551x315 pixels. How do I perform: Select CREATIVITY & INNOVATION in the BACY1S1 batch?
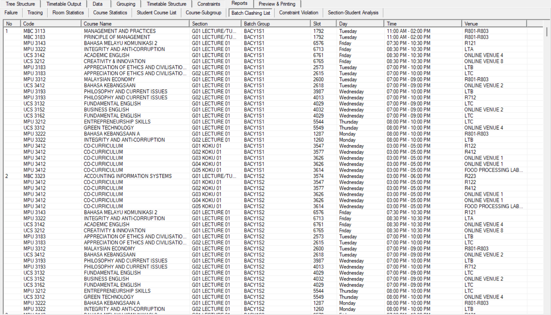click(115, 61)
